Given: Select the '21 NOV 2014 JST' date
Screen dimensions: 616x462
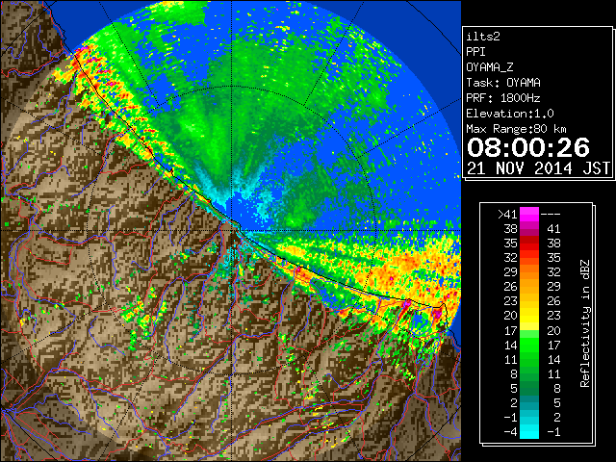Looking at the screenshot, I should click(538, 168).
